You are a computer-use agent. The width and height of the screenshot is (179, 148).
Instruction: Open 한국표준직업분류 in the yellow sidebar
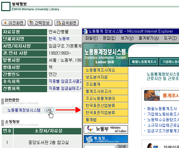(106, 113)
